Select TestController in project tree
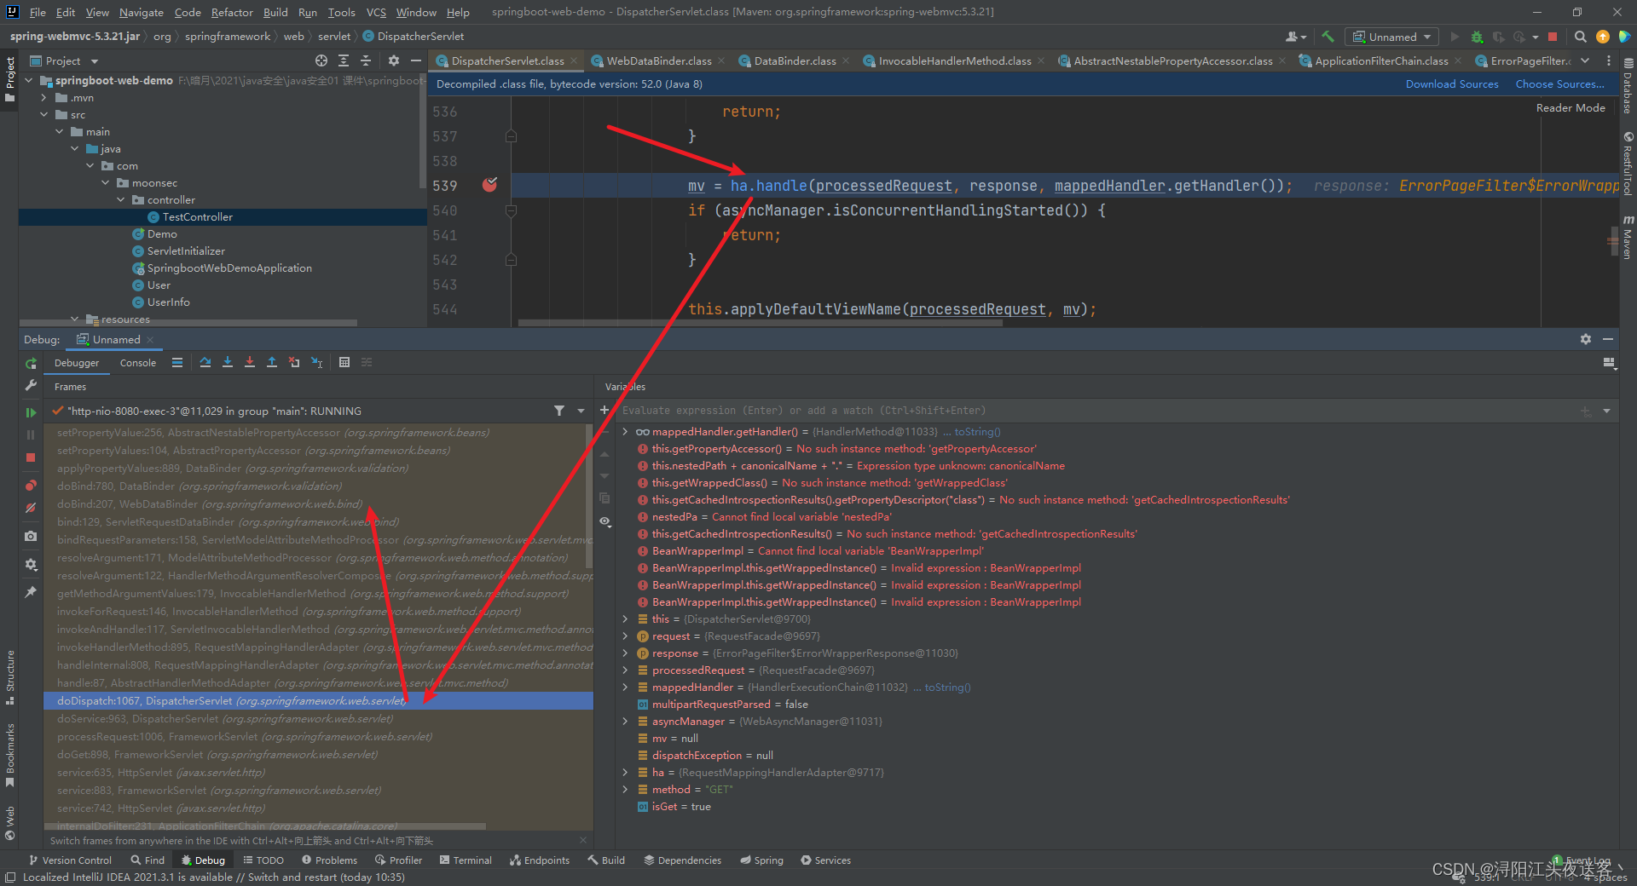 coord(197,217)
